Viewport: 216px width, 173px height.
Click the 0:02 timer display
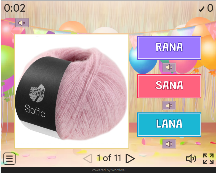15,8
